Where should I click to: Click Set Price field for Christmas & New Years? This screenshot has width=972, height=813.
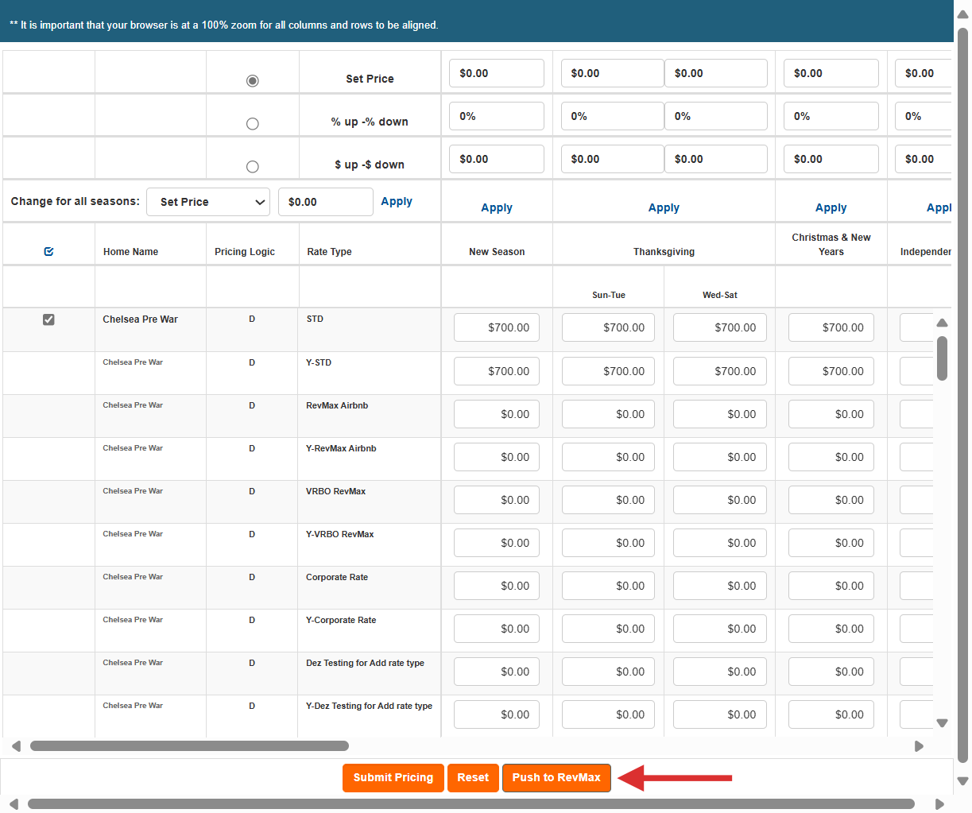831,73
